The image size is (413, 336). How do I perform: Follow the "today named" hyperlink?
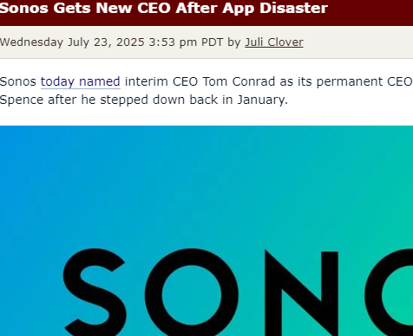point(81,81)
